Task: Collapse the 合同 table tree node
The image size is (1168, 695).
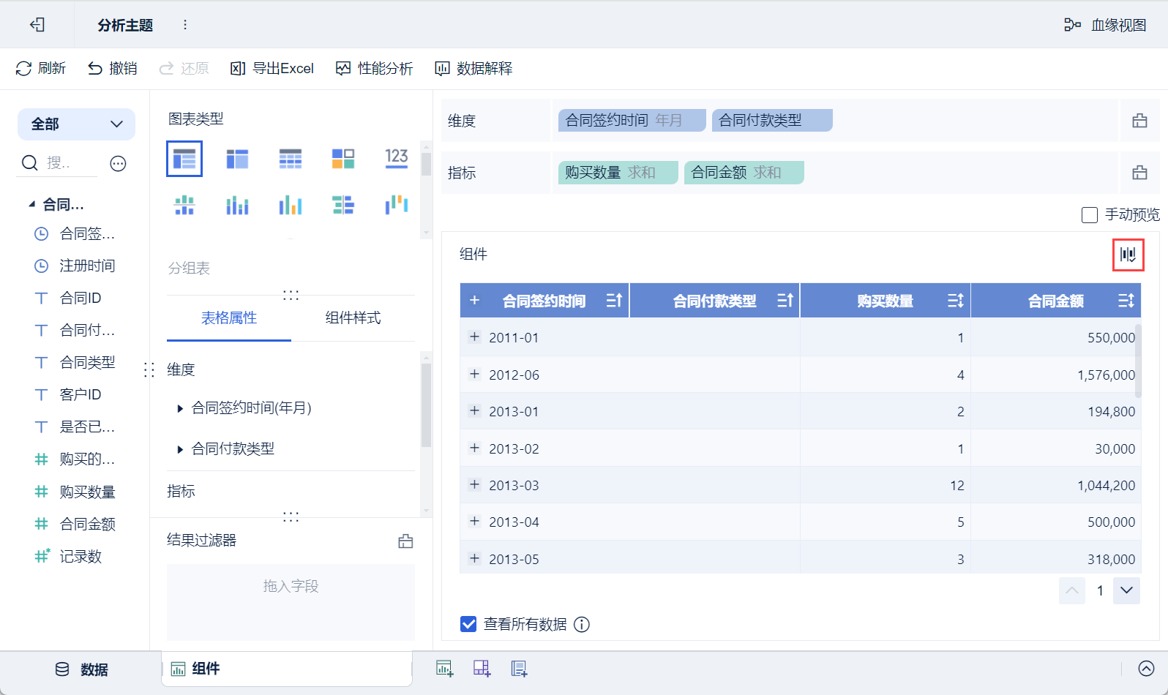Action: click(31, 205)
